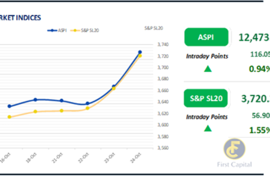Viewport: 270px width, 180px height.
Task: Click the First Capital logo icon
Action: point(235,149)
